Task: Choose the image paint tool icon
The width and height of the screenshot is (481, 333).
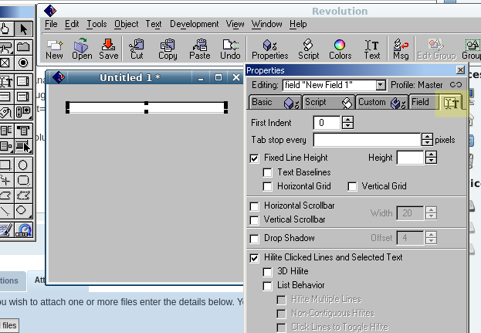Action: click(5, 230)
